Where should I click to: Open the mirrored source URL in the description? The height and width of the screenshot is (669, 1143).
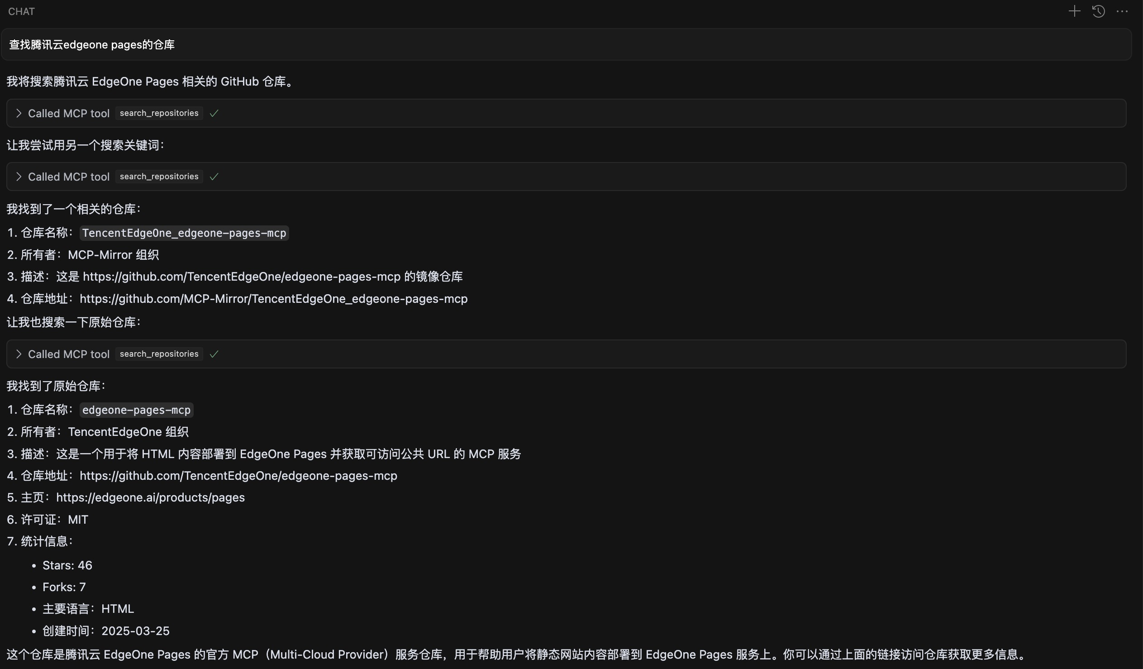(241, 277)
